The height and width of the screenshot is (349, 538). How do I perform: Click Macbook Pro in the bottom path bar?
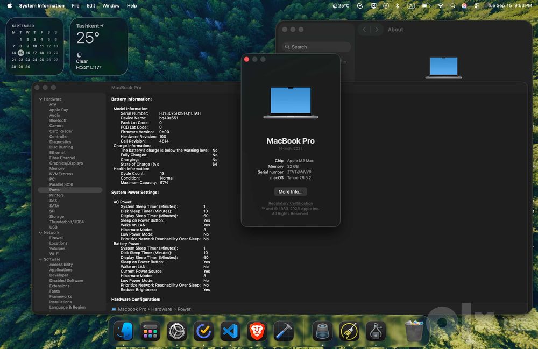132,309
